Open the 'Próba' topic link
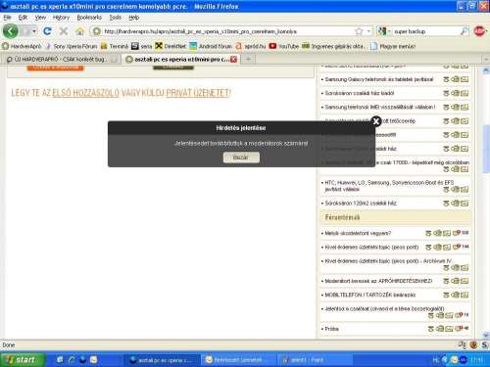 331,329
